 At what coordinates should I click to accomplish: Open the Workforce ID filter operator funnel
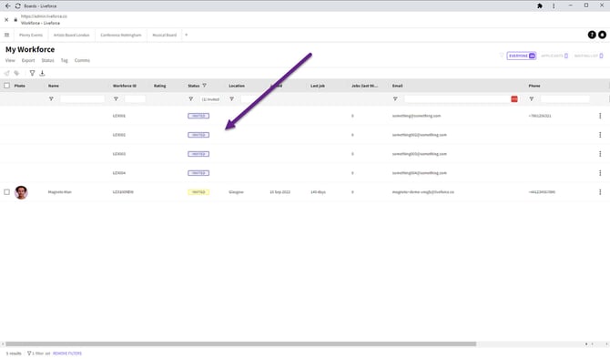[116, 99]
